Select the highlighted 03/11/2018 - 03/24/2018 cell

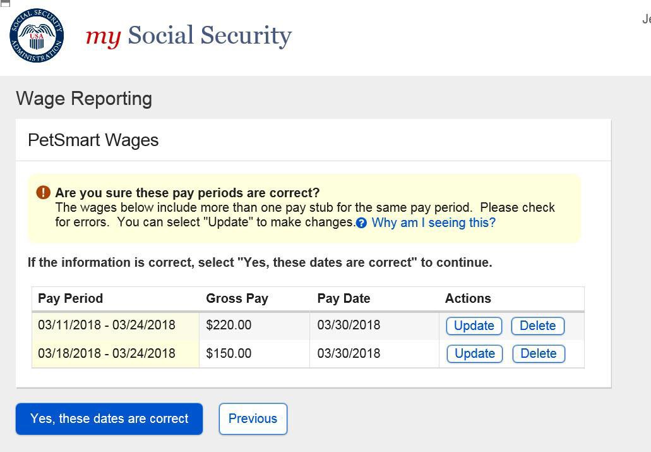(107, 325)
